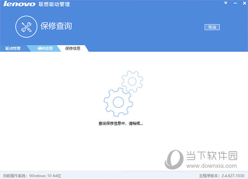Select the 保修信息 tab
This screenshot has height=179, width=248.
(73, 49)
